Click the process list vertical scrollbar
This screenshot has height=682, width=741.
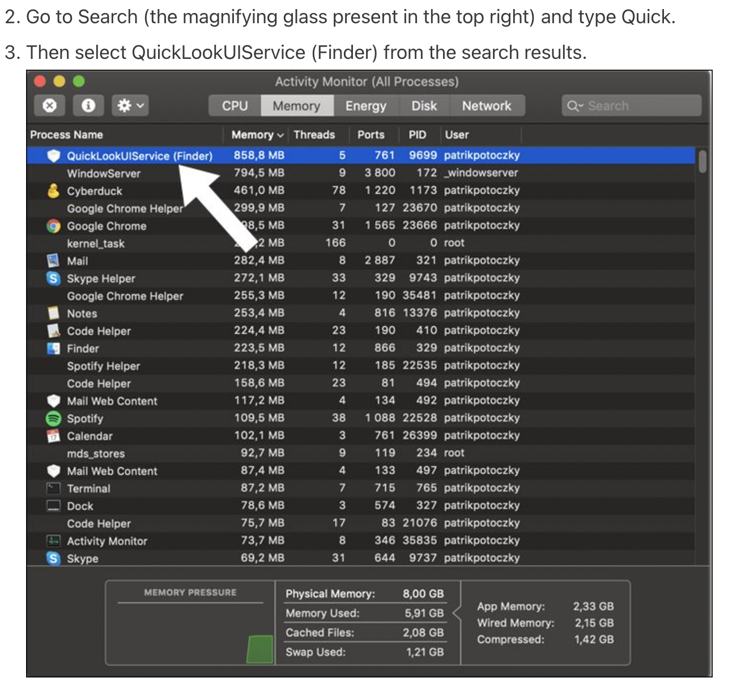(702, 161)
